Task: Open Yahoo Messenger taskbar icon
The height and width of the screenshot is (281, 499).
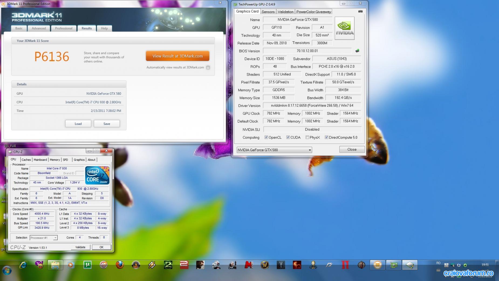Action: pyautogui.click(x=39, y=265)
